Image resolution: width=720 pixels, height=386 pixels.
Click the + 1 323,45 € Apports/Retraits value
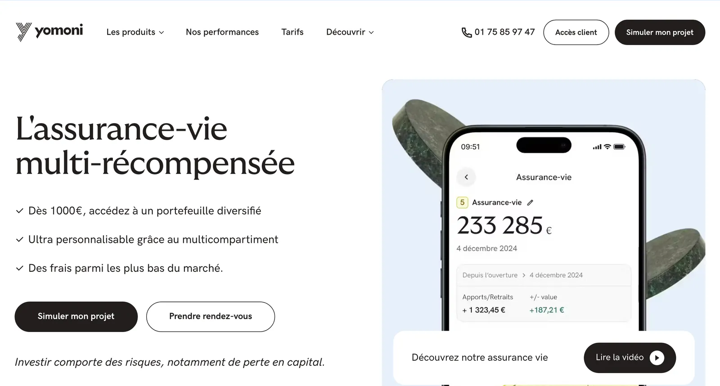click(484, 310)
